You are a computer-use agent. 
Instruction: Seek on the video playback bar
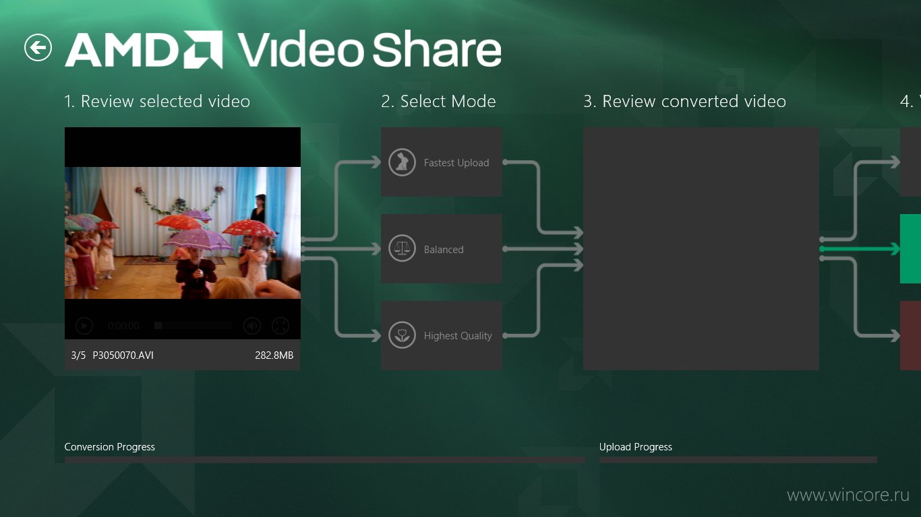[x=194, y=326]
